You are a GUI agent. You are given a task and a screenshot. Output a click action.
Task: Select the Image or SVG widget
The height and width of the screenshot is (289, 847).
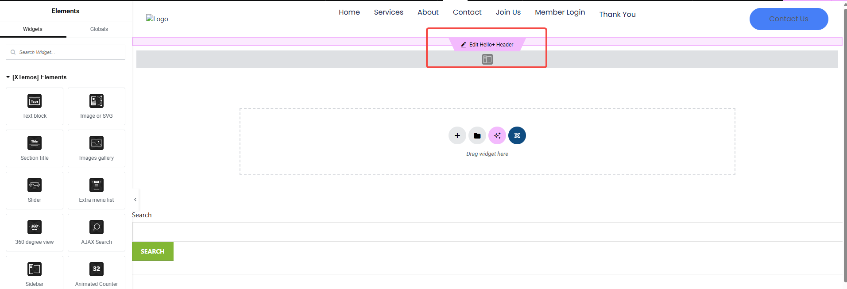(x=97, y=106)
